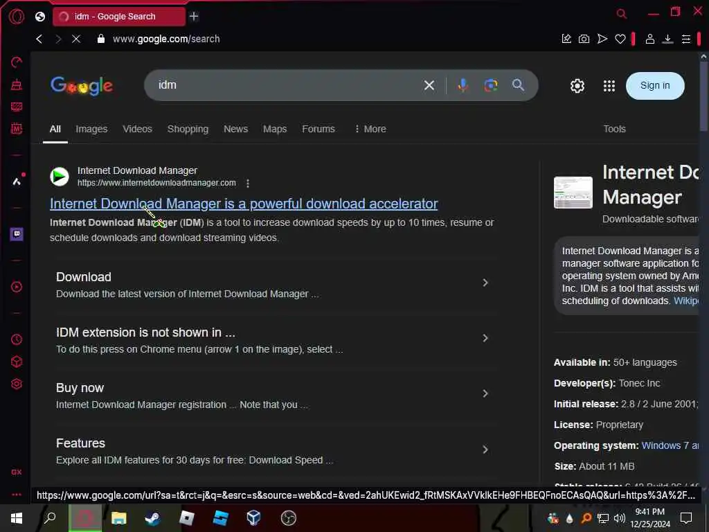709x532 pixels.
Task: Stop page loading with X button
Action: tap(76, 39)
